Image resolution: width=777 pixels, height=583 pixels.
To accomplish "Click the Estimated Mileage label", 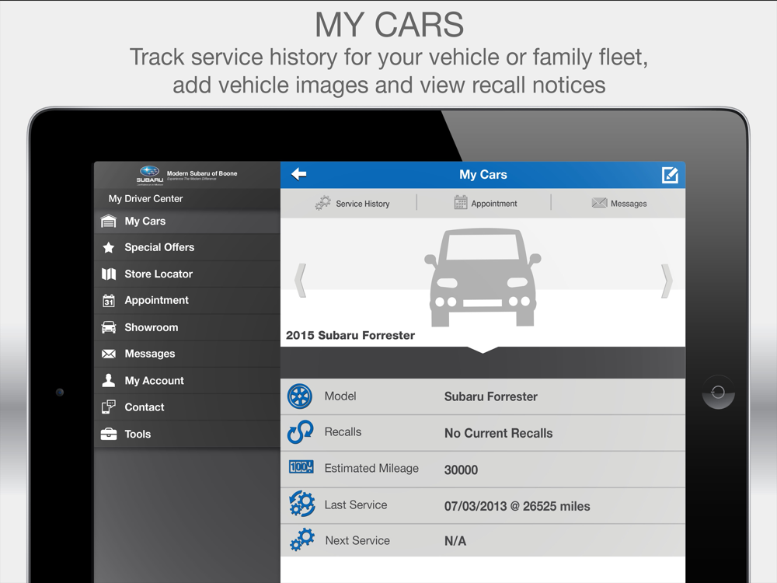I will pos(371,469).
